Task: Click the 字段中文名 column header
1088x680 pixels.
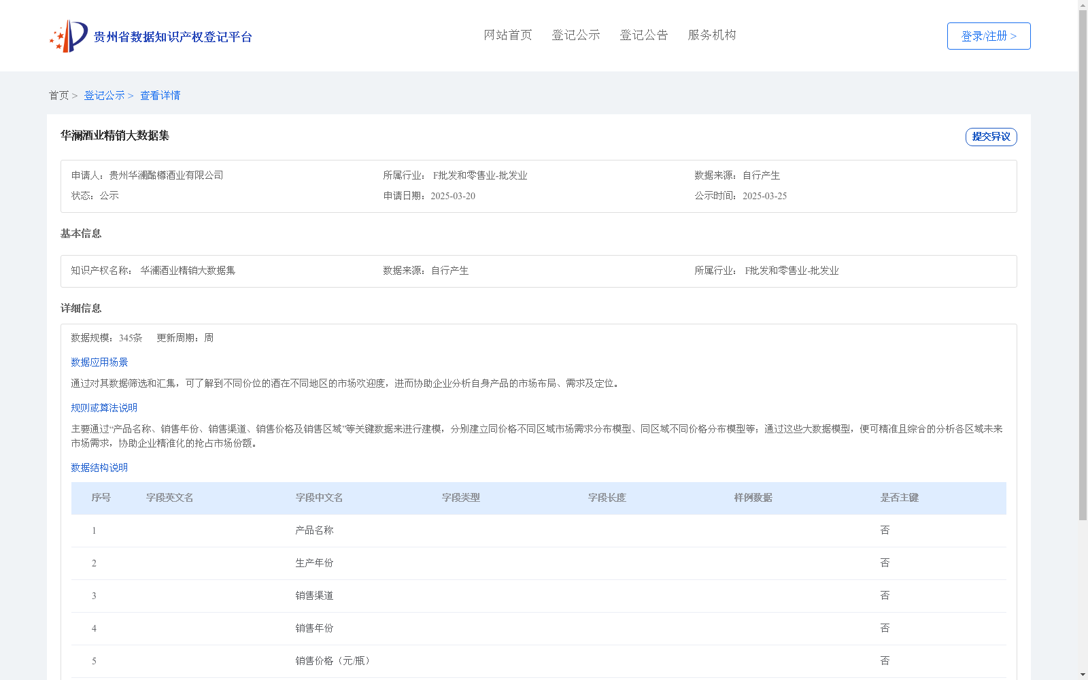Action: 319,498
